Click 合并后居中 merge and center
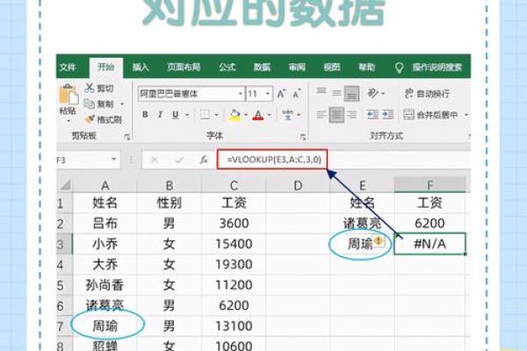Viewport: 527px width, 351px height. 430,115
